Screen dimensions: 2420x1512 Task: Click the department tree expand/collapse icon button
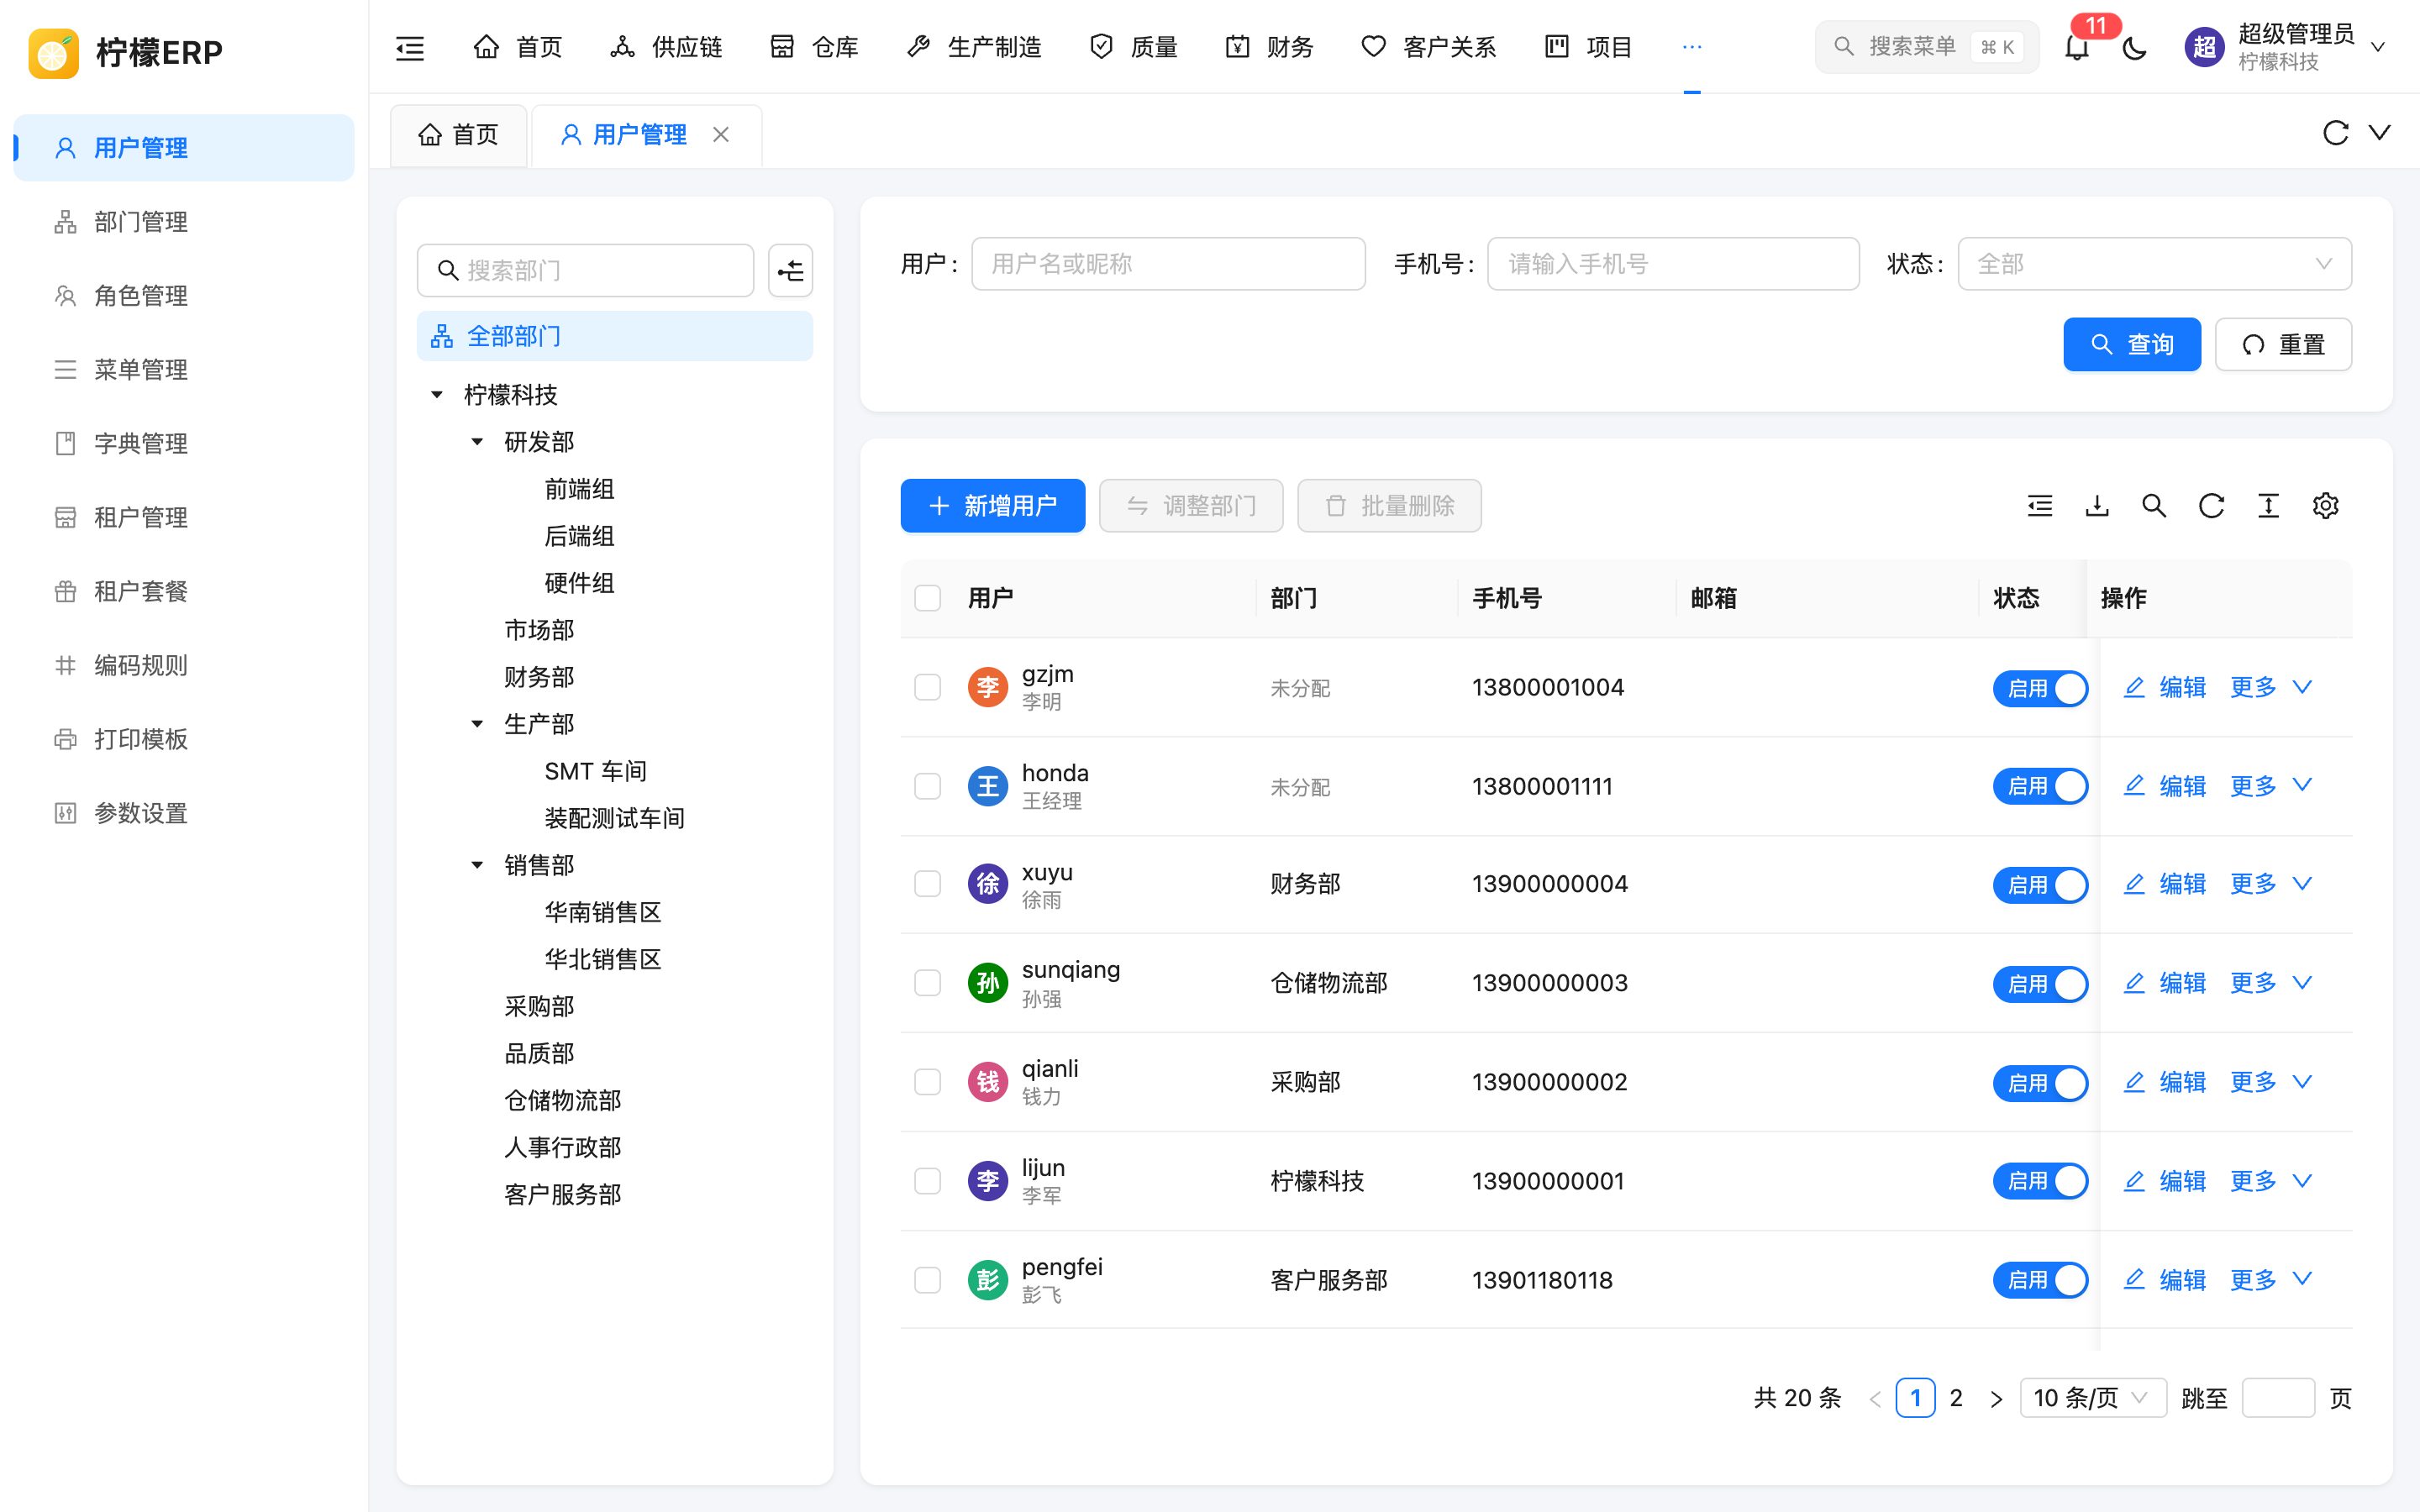point(790,270)
